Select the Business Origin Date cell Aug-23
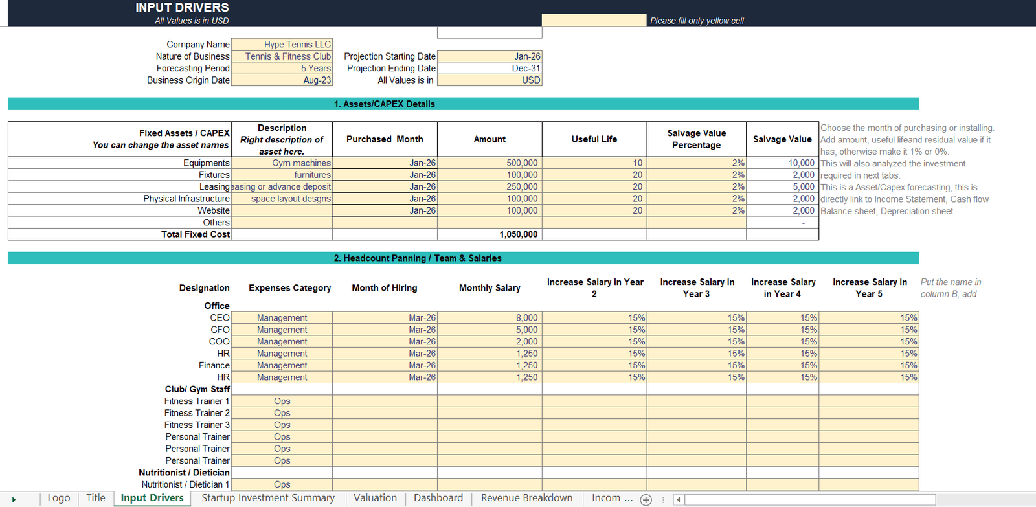 (x=282, y=80)
